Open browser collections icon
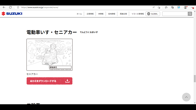 pyautogui.click(x=172, y=7)
